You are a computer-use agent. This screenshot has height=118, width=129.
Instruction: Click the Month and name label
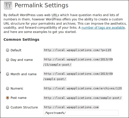tap(24, 74)
